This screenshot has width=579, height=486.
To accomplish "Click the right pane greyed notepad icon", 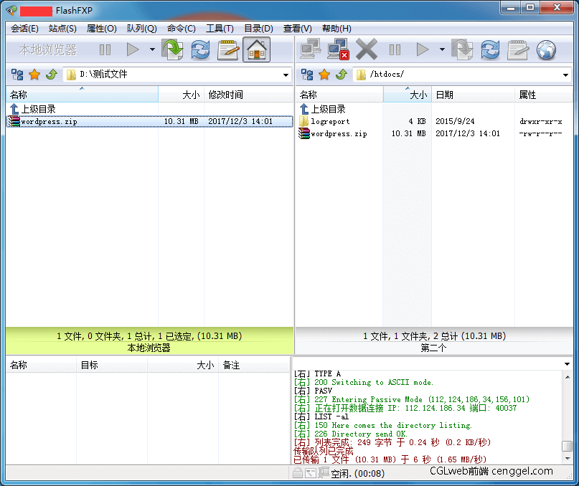I will pyautogui.click(x=518, y=49).
